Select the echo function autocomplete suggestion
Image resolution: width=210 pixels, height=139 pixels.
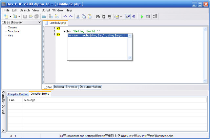point(98,36)
